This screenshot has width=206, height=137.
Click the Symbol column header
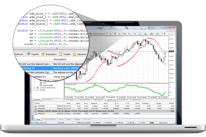[94, 103]
